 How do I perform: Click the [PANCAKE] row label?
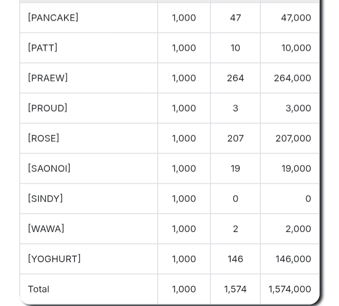point(53,18)
